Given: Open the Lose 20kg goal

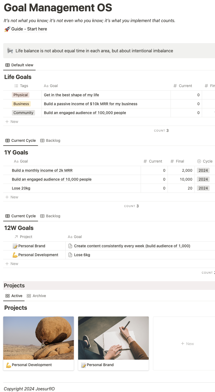Looking at the screenshot, I should tap(21, 188).
